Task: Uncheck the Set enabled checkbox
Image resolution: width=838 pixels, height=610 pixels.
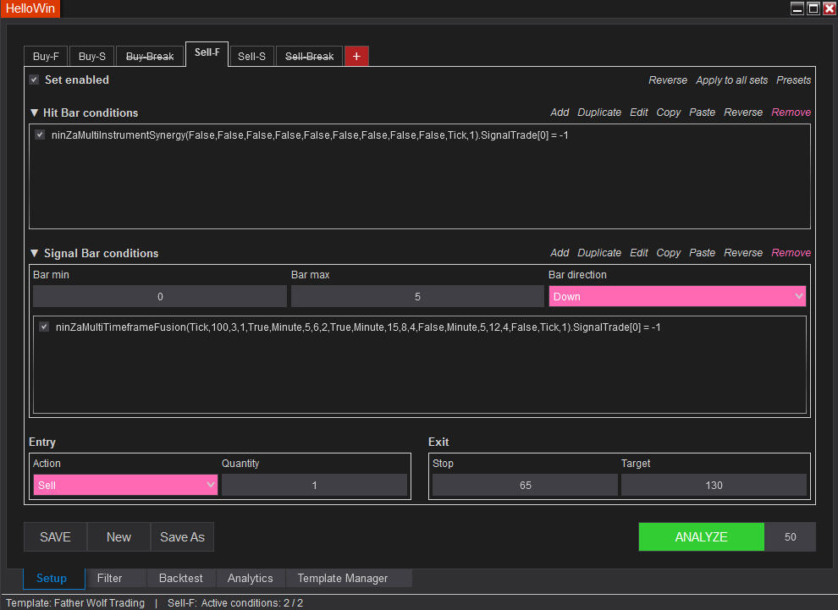Action: tap(34, 80)
